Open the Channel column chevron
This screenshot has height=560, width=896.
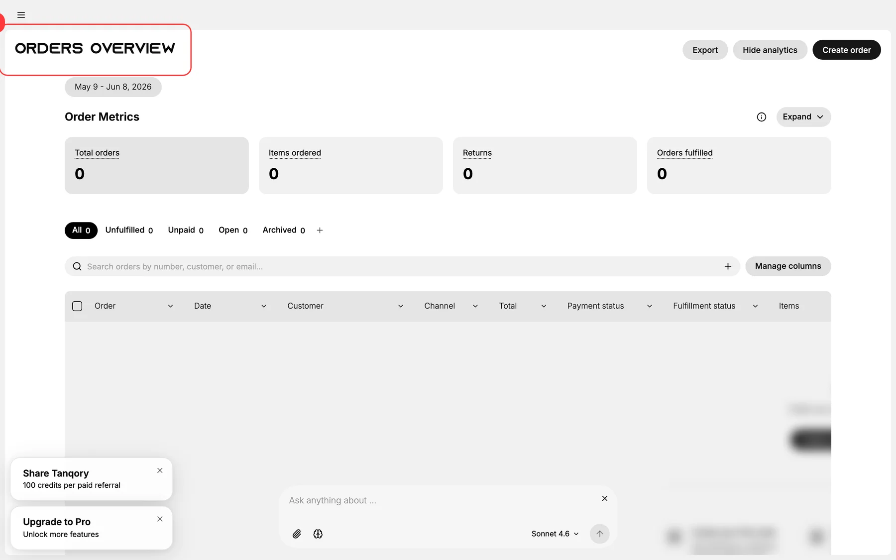pyautogui.click(x=475, y=306)
